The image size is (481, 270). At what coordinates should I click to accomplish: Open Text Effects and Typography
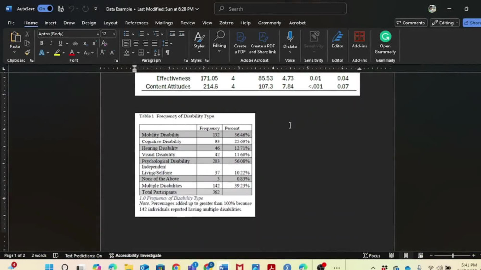pos(42,53)
